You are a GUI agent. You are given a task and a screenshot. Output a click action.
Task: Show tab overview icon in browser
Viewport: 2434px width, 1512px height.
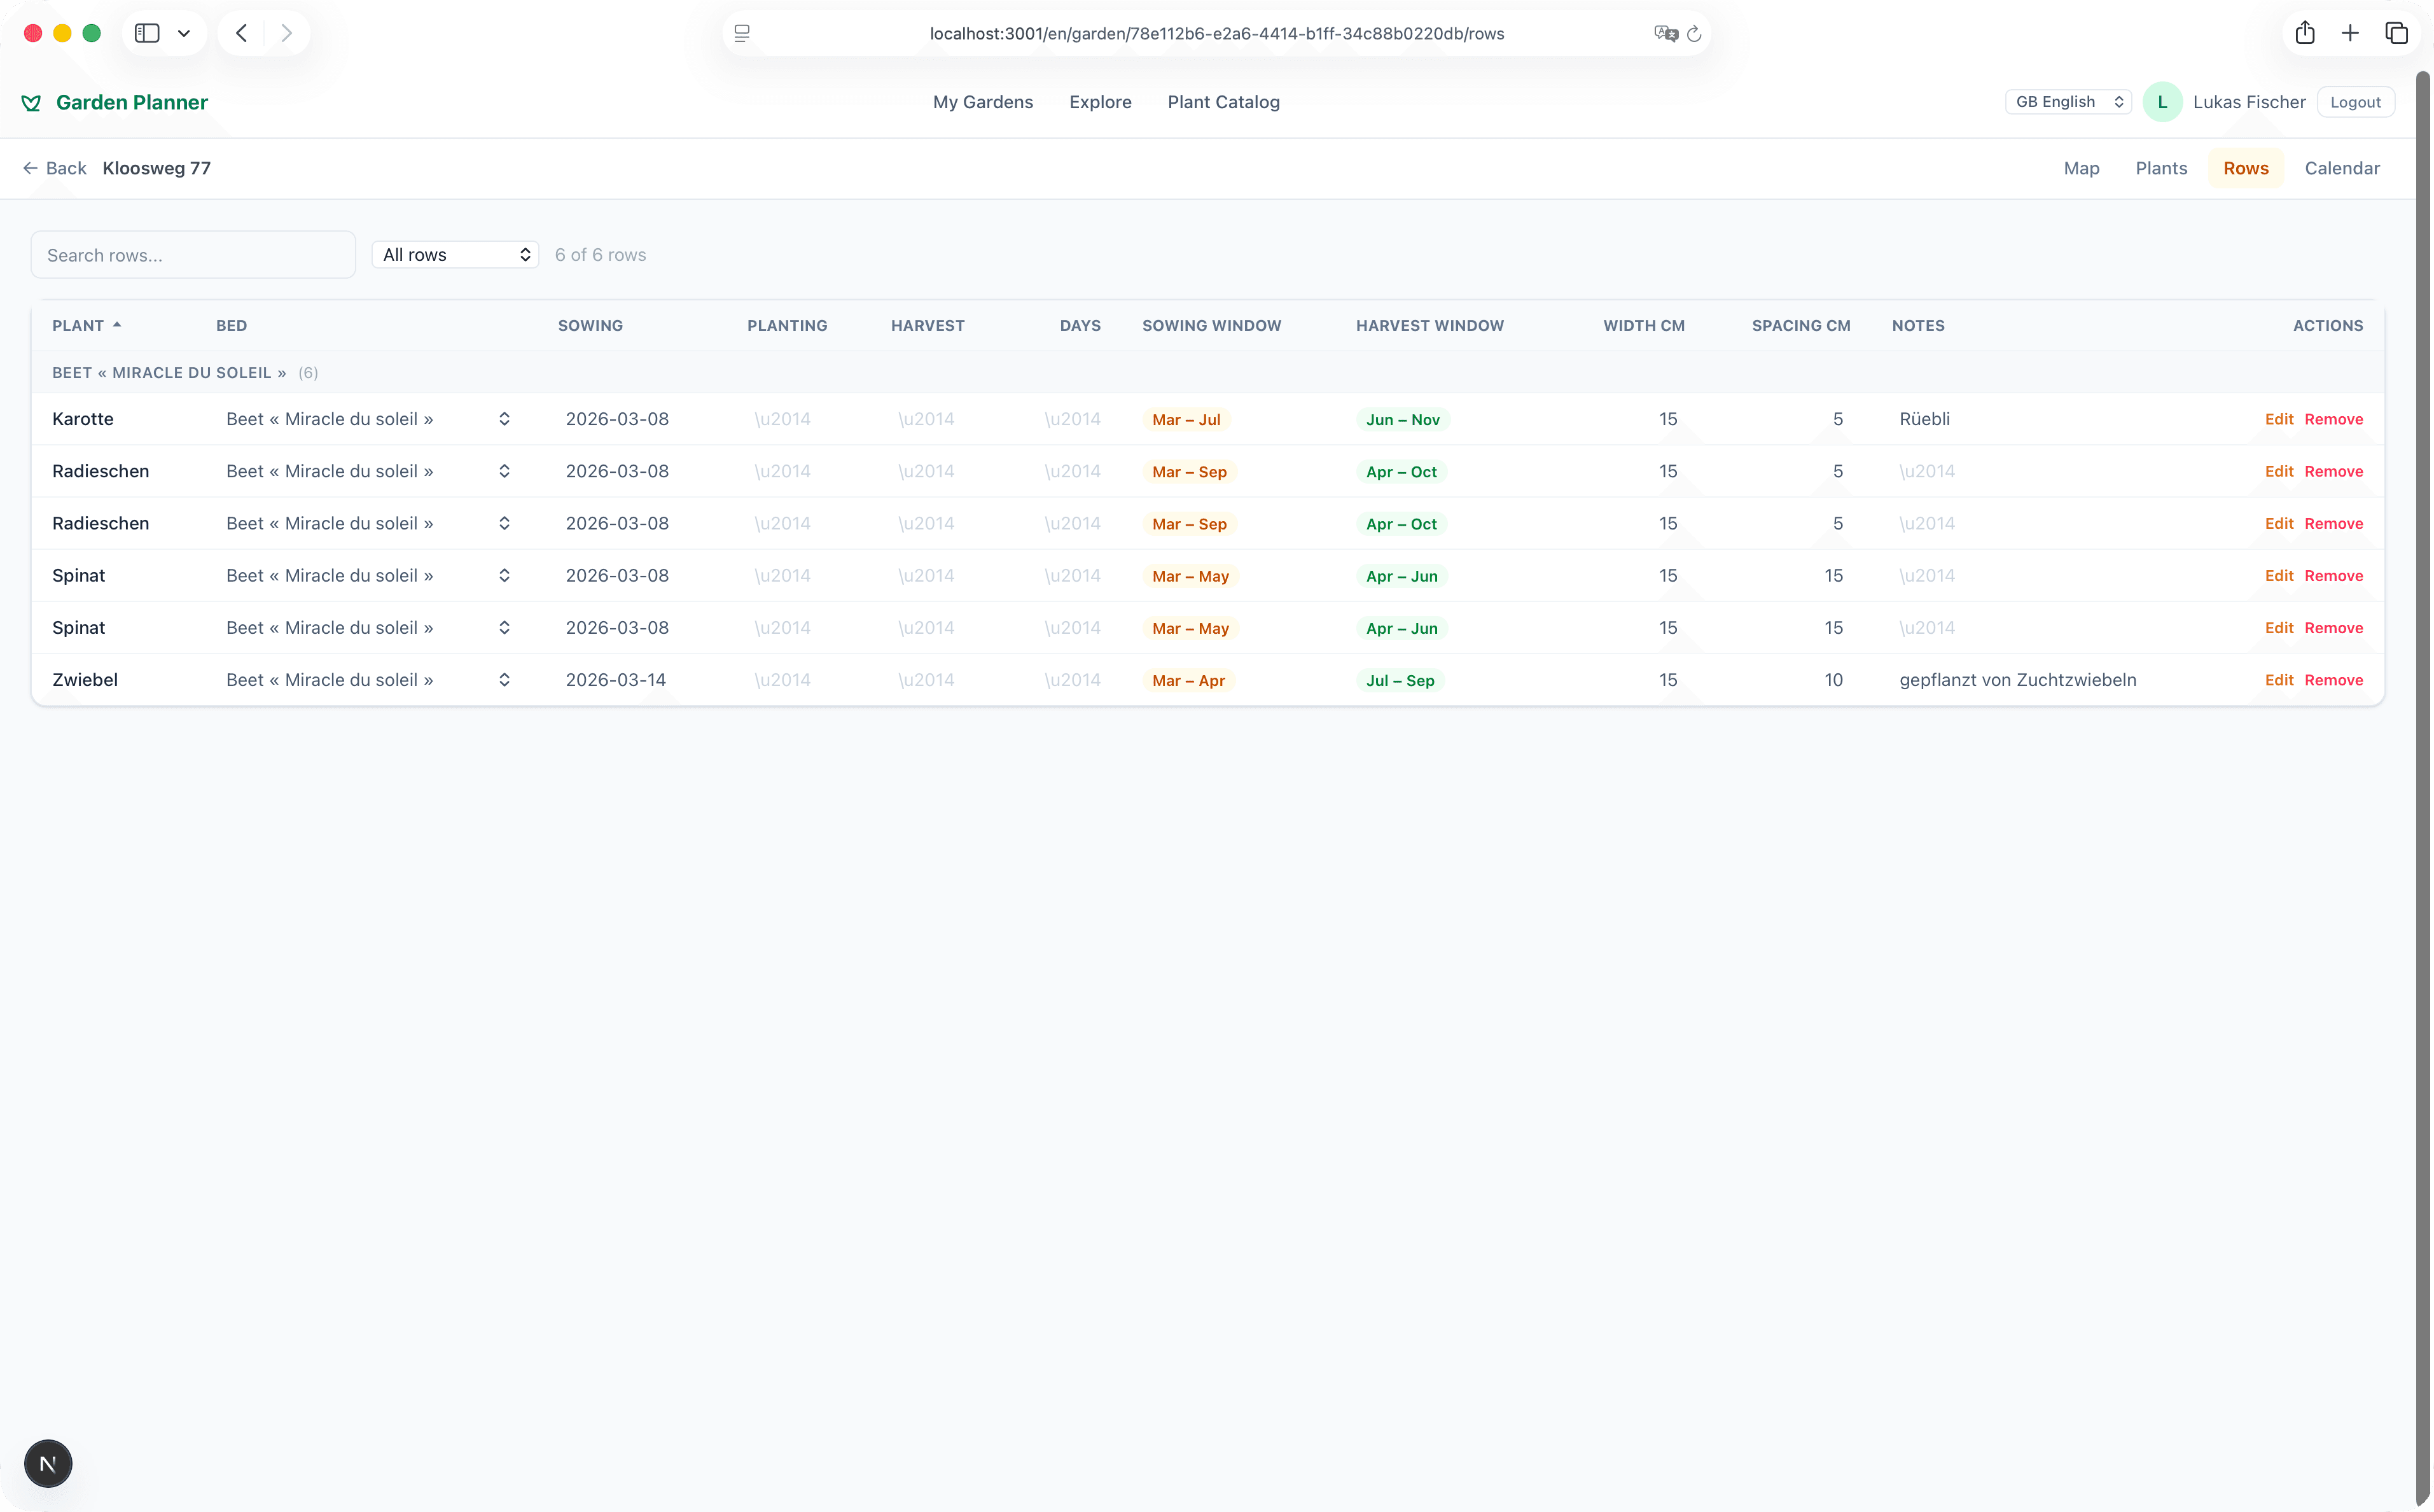2396,33
